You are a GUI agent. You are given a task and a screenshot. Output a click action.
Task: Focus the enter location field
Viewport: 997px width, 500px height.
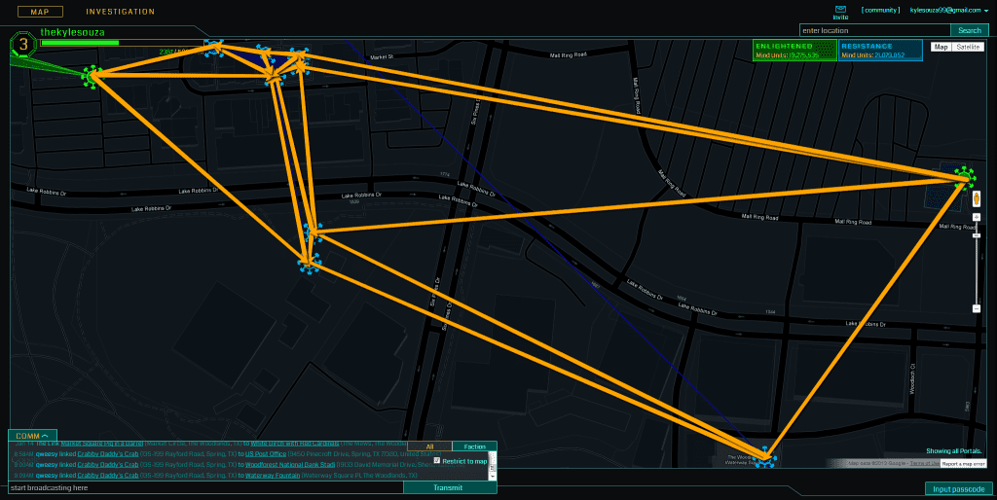(875, 30)
